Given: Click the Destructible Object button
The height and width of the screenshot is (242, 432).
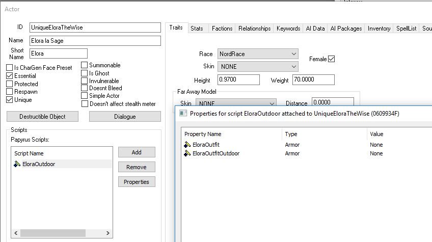Looking at the screenshot, I should pos(42,117).
